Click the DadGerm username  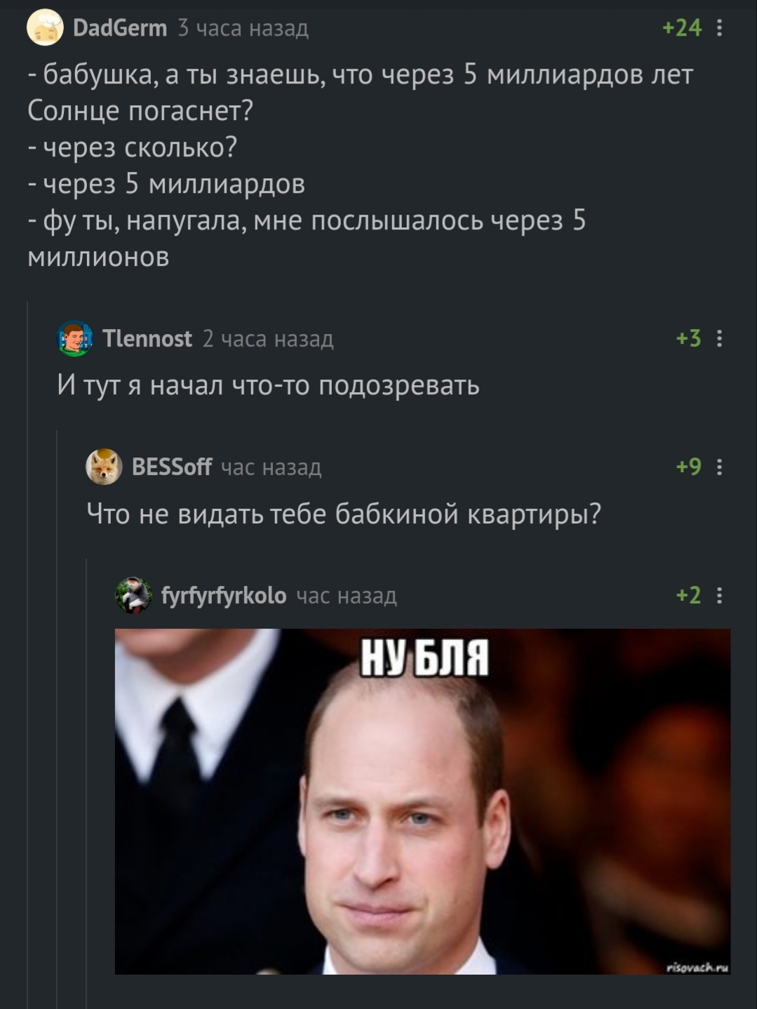120,28
